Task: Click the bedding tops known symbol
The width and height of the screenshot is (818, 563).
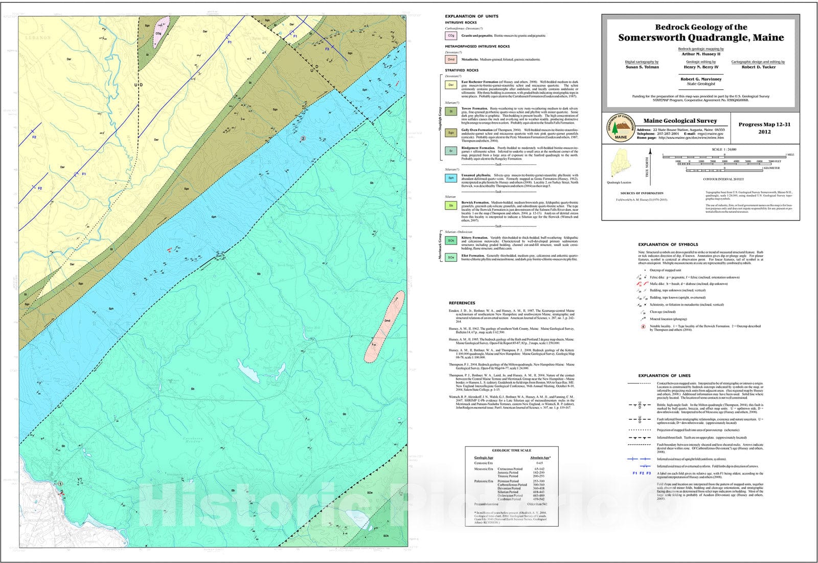Action: (642, 297)
